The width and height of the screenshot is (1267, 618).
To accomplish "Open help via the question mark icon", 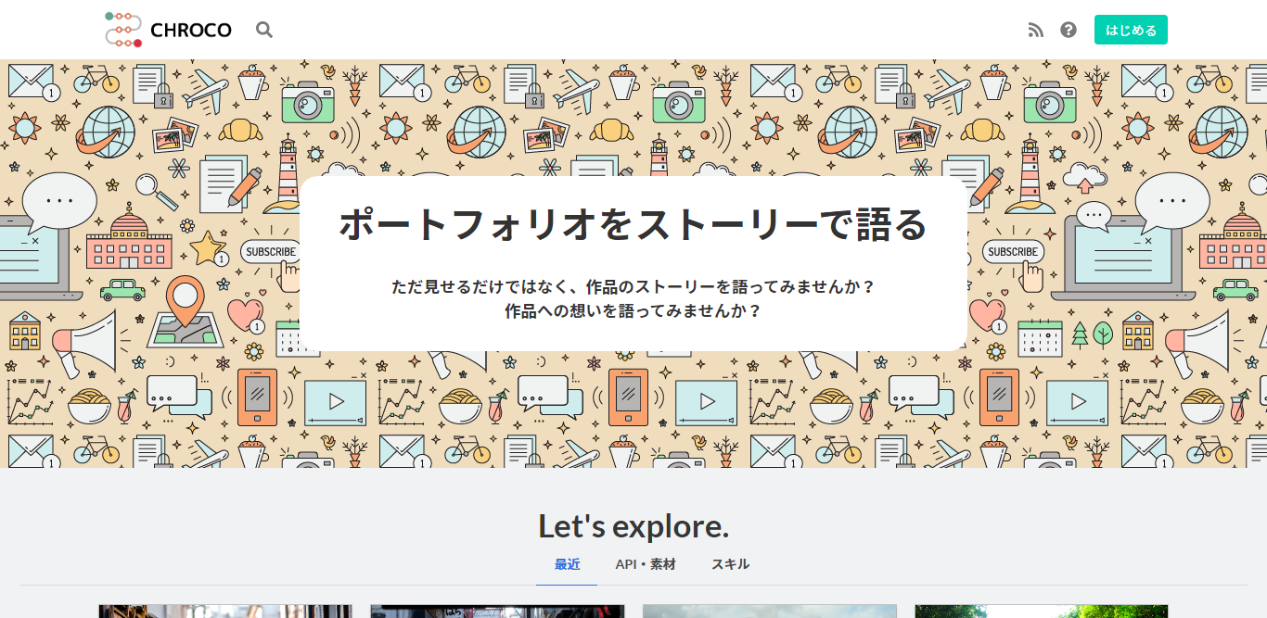I will click(1069, 30).
